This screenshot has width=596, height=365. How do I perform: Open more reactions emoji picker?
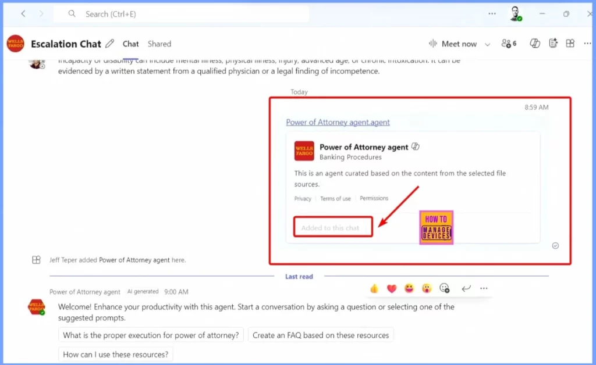445,288
